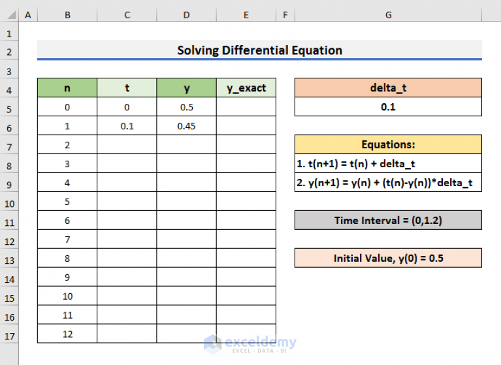Image resolution: width=501 pixels, height=365 pixels.
Task: Select column G header
Action: point(388,14)
